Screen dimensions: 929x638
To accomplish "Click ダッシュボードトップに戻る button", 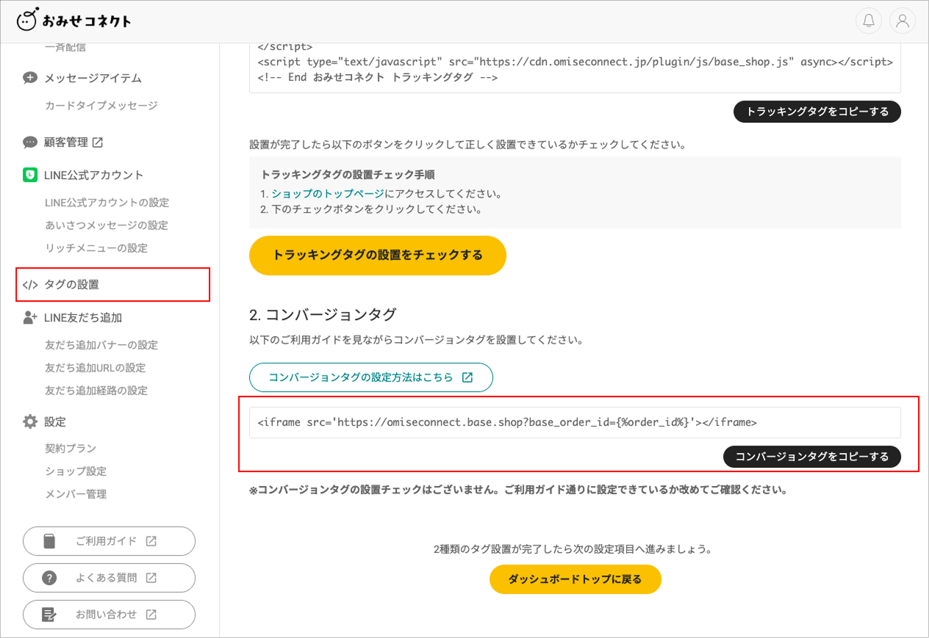I will tap(575, 579).
